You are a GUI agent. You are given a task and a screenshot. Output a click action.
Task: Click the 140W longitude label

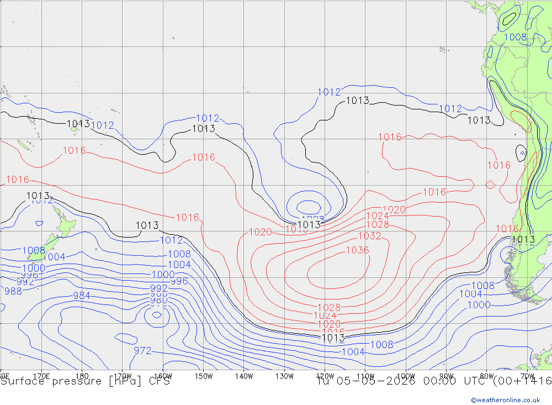244,376
